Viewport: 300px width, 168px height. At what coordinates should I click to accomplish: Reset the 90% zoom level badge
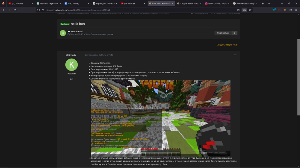(x=244, y=10)
